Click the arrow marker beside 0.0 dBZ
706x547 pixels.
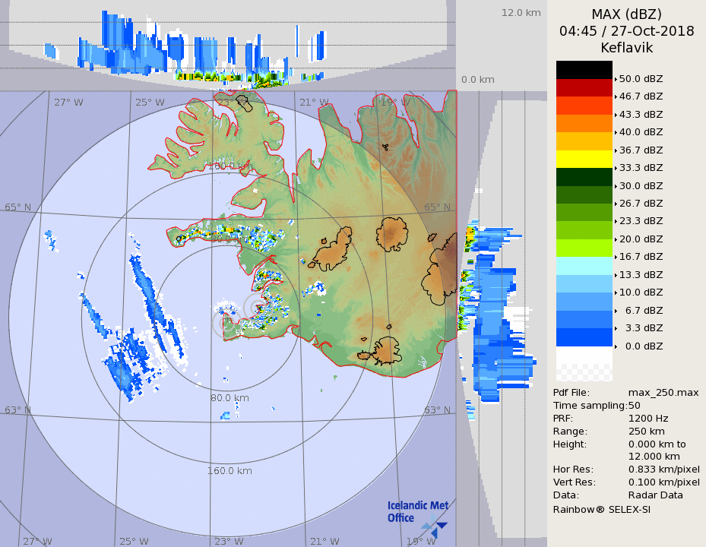pos(616,346)
